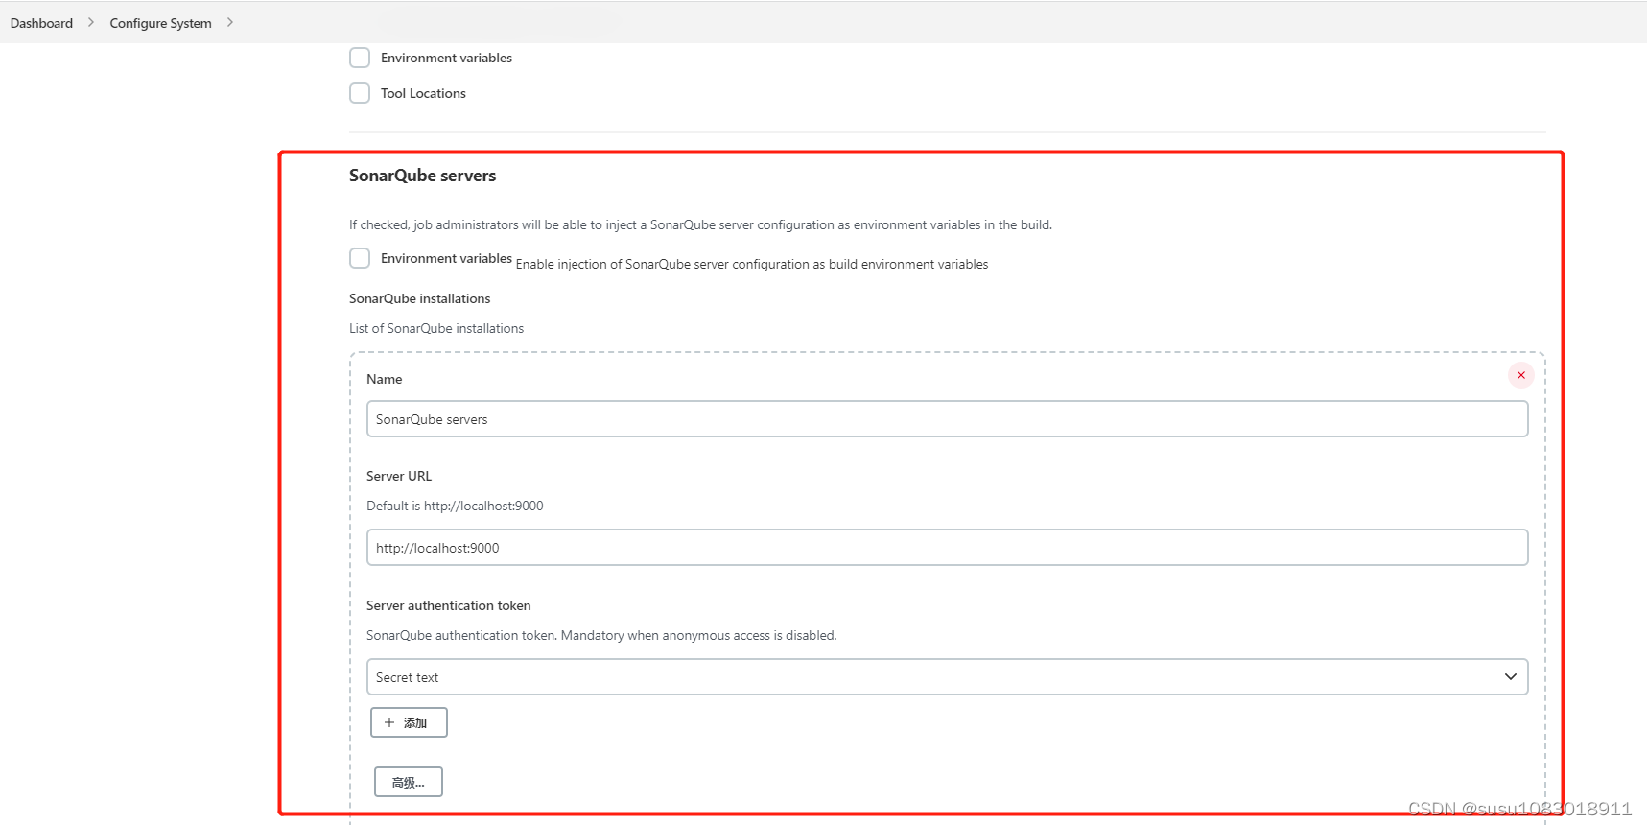Enable the Tool Locations checkbox
Screen dimensions: 1647x825
coord(360,93)
